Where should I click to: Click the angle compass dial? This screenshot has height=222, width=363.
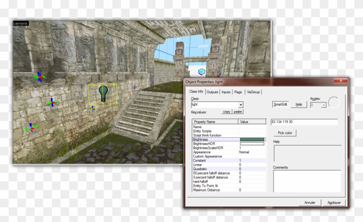(334, 103)
